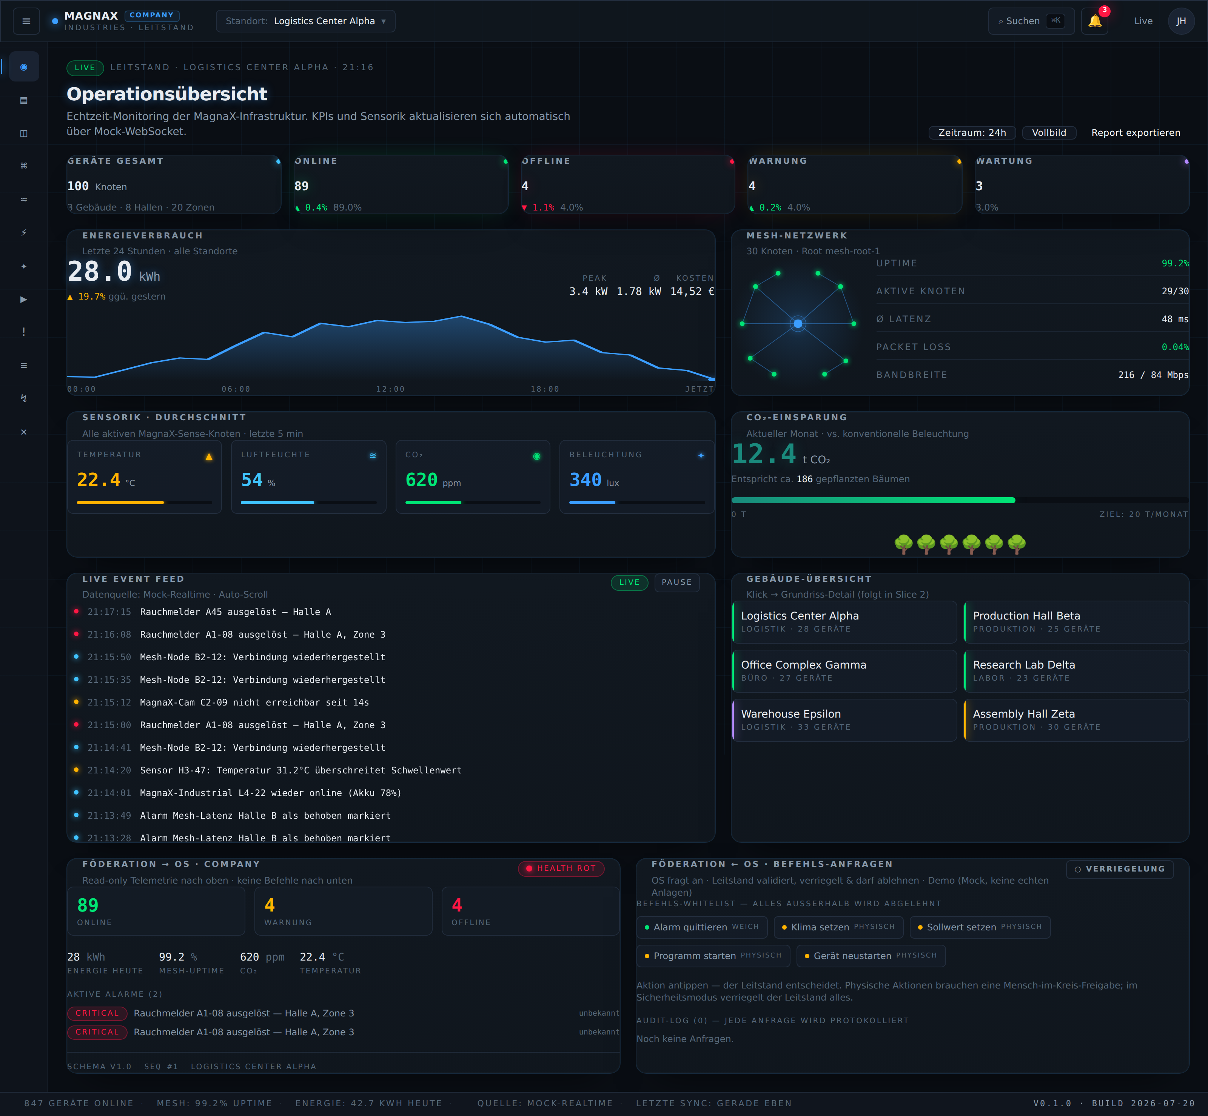The width and height of the screenshot is (1208, 1116).
Task: Select the central root node in the mesh graph
Action: 798,324
